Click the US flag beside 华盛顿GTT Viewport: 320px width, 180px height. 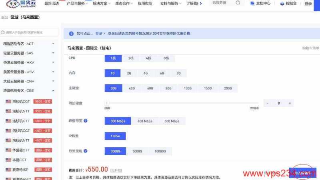pyautogui.click(x=8, y=150)
